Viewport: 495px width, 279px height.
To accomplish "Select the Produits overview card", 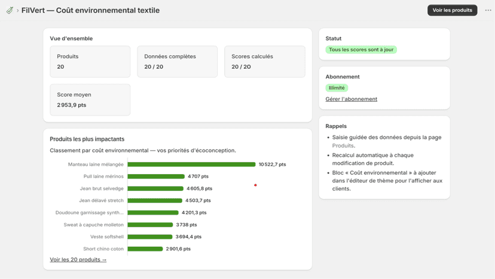I will click(x=90, y=61).
